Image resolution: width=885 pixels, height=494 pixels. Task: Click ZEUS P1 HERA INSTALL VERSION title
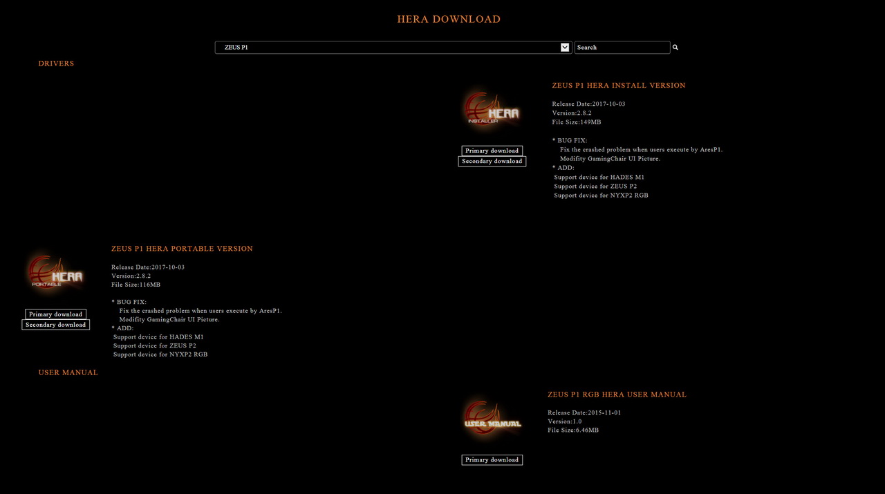(619, 86)
